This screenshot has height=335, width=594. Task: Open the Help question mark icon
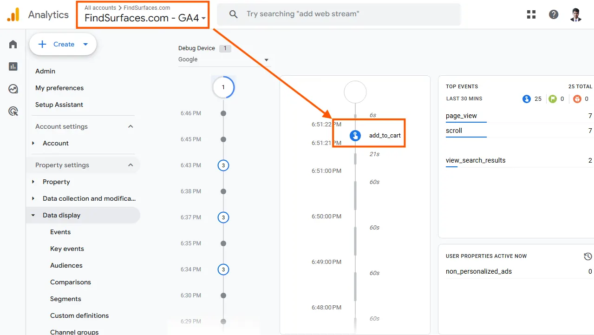(x=554, y=14)
